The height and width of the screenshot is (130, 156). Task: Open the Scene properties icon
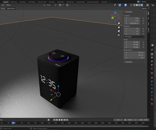152,65
